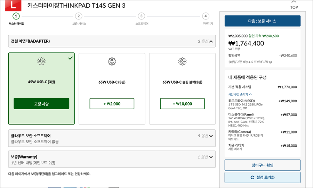
Task: Click the 디스플레이(Panel) configuration entry
Action: click(x=262, y=120)
